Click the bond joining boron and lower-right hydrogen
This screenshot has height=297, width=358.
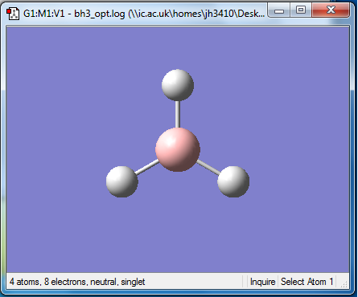208,167
